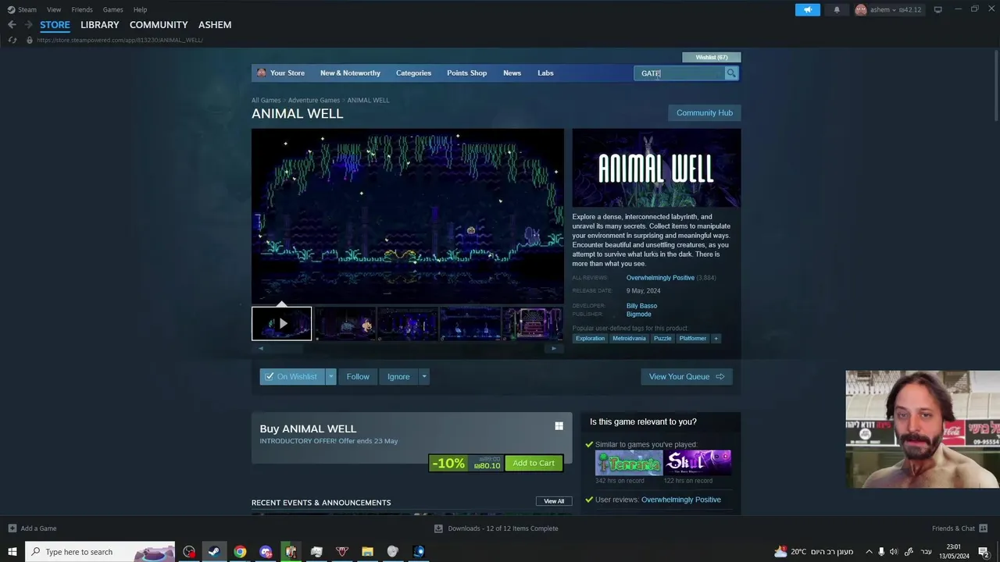
Task: Open Google Chrome from the taskbar
Action: pyautogui.click(x=240, y=551)
